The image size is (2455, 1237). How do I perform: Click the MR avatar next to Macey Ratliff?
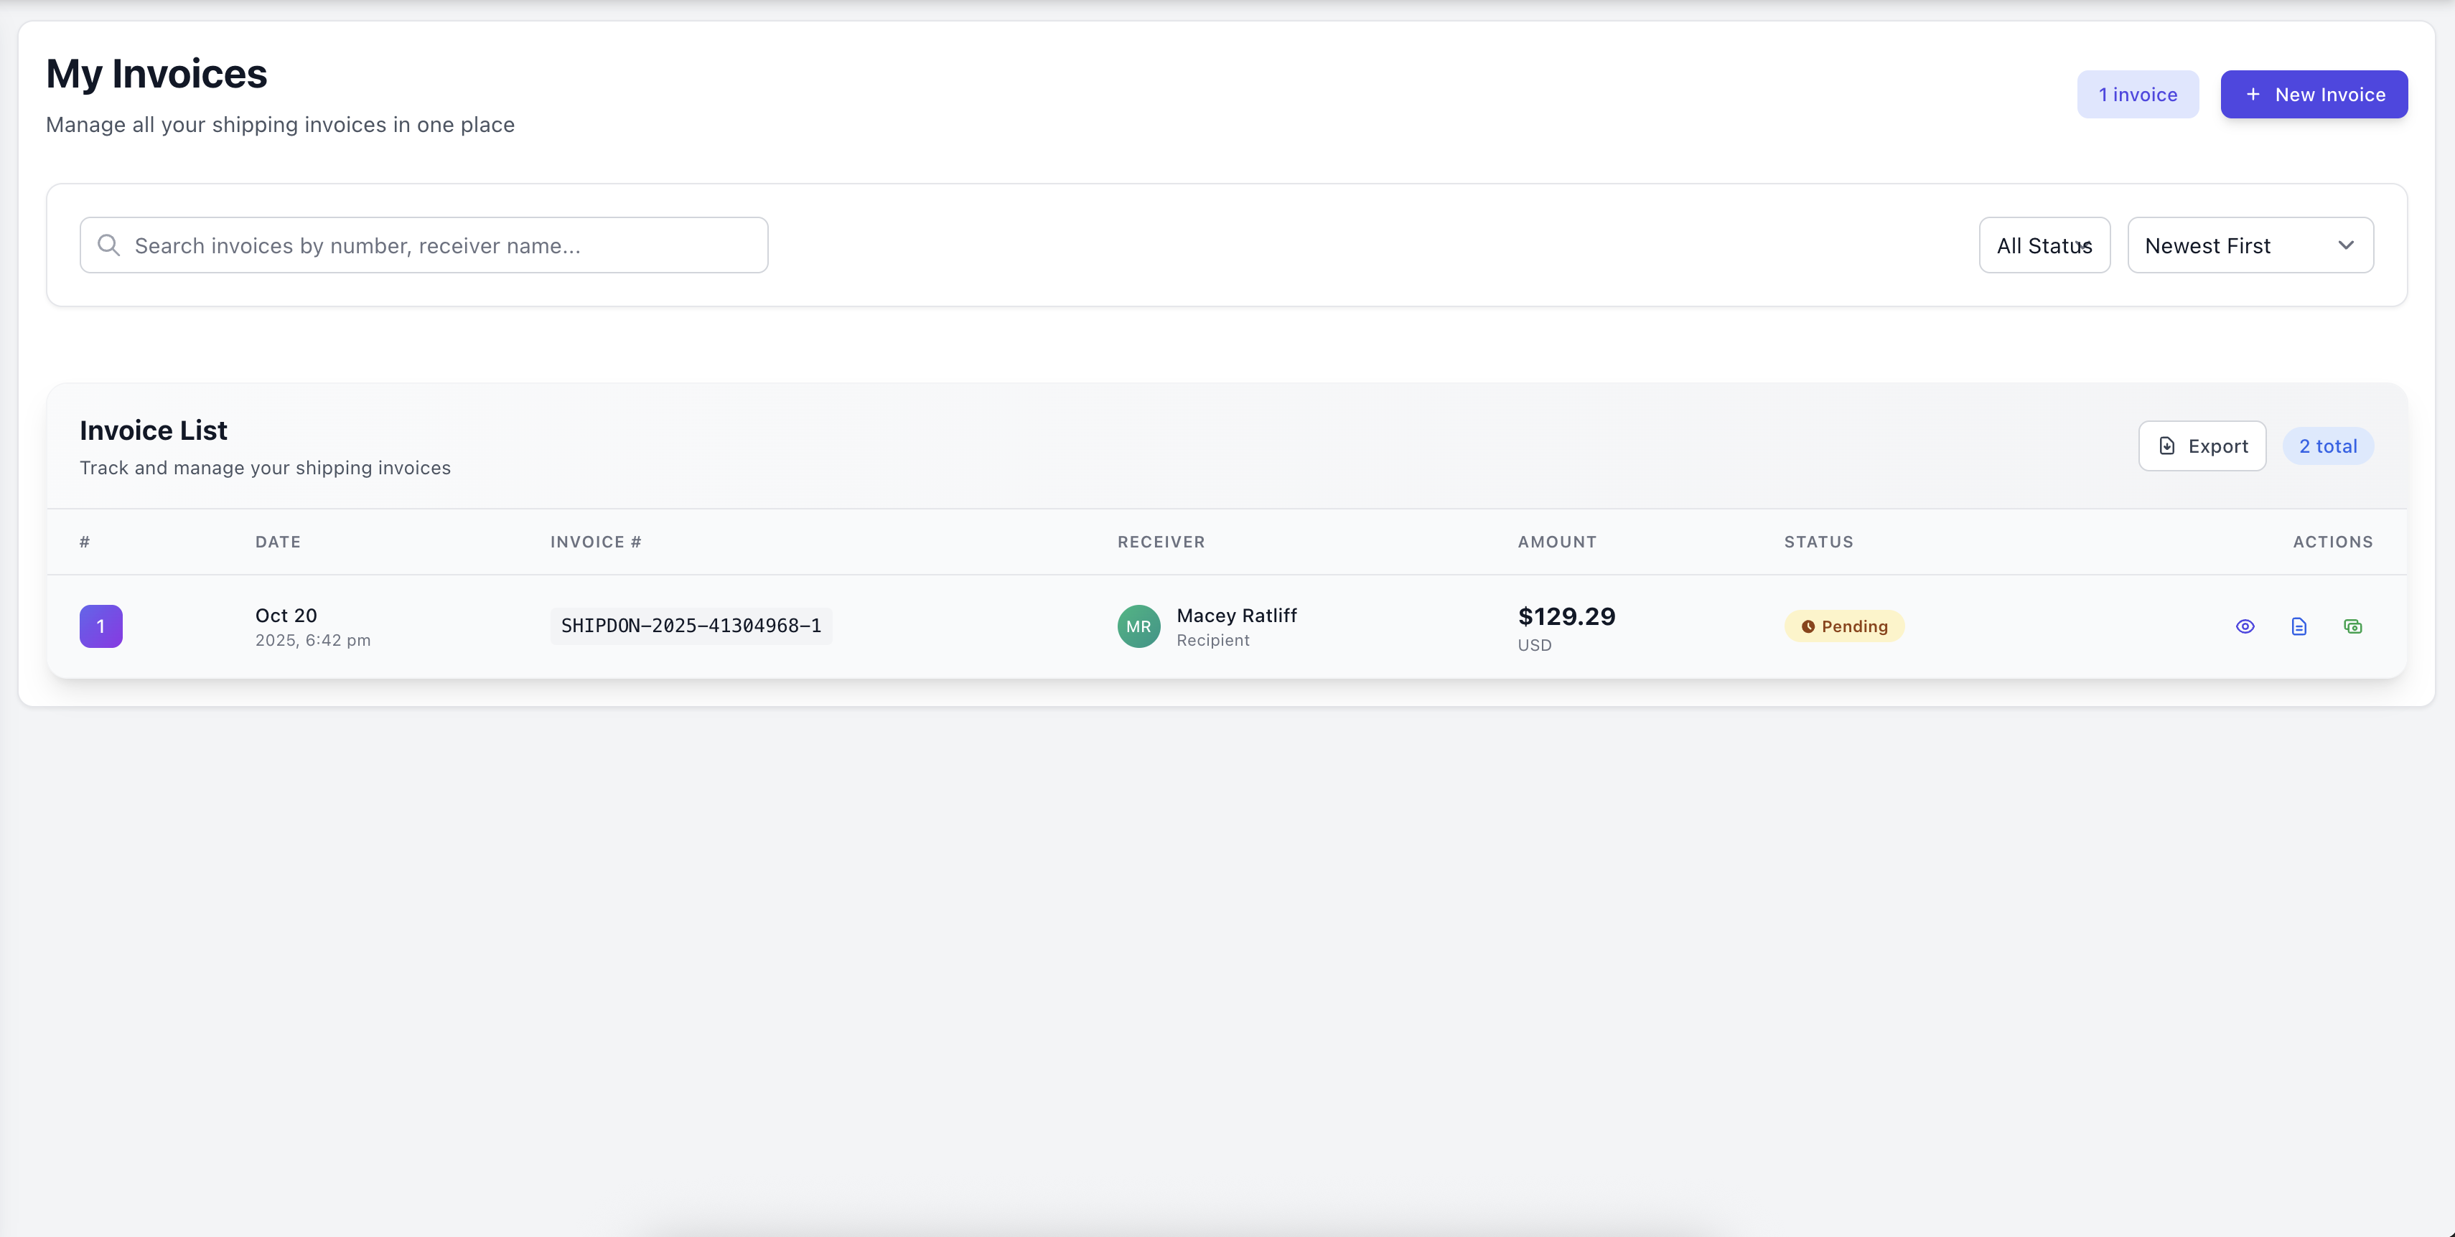click(1138, 626)
